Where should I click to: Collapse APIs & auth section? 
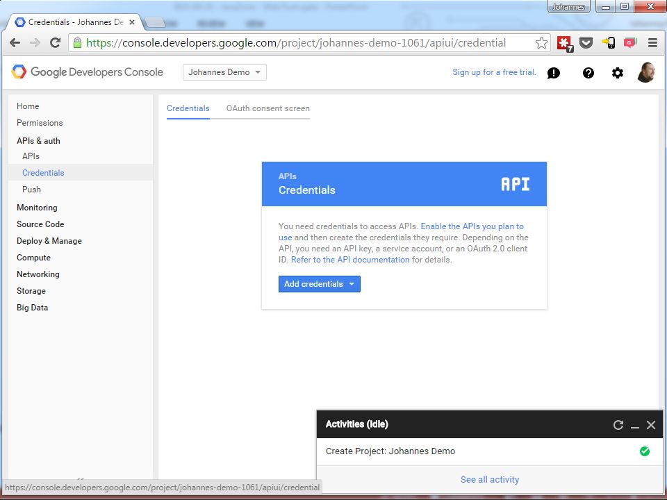38,141
